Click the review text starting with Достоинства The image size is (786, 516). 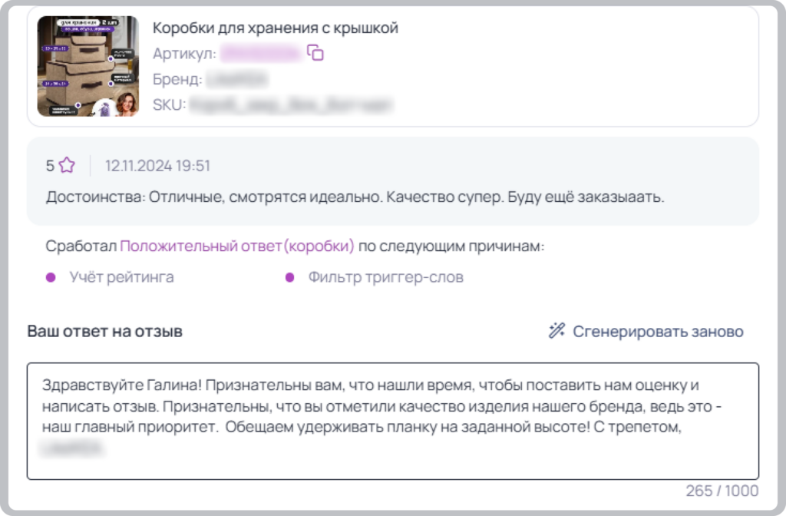coord(355,197)
